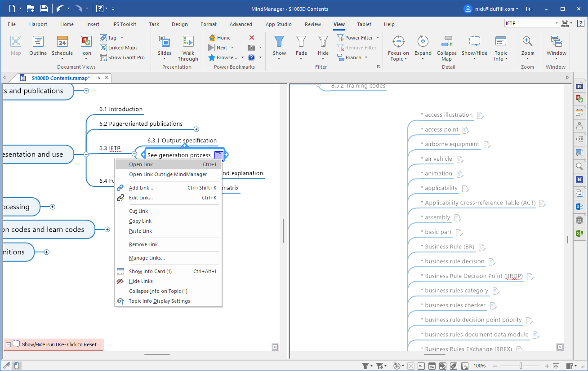
Task: Click the Focus on Topic icon
Action: coord(398,42)
